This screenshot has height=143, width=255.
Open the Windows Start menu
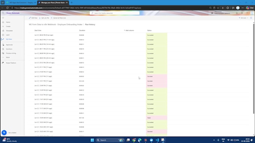tap(92, 140)
